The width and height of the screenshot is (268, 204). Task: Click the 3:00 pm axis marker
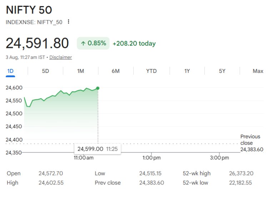tap(219, 158)
